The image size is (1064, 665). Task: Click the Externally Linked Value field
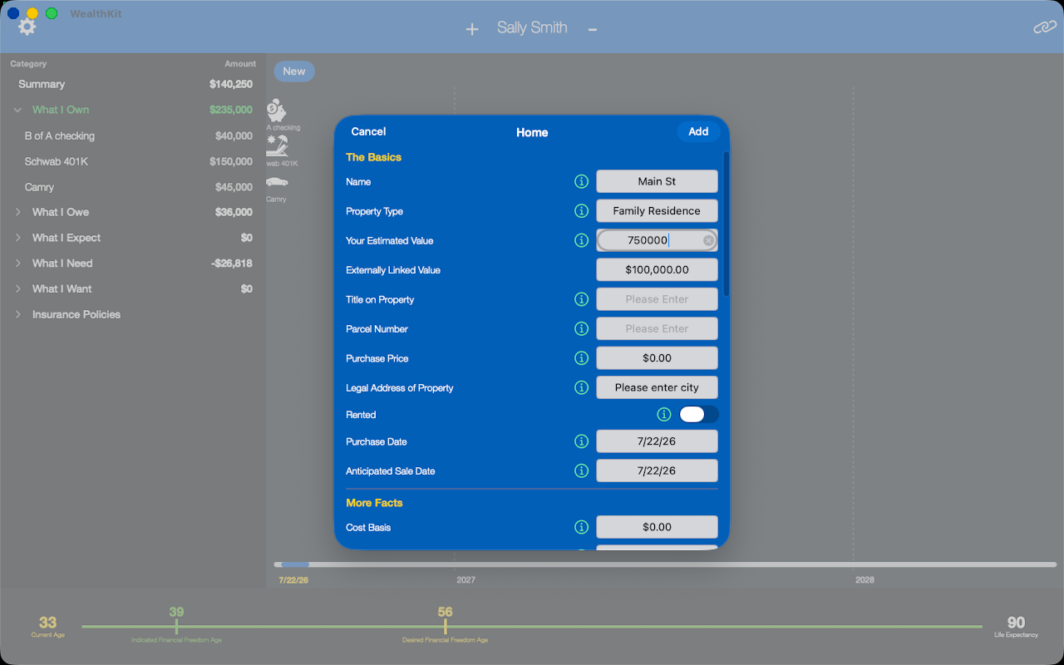pyautogui.click(x=657, y=270)
